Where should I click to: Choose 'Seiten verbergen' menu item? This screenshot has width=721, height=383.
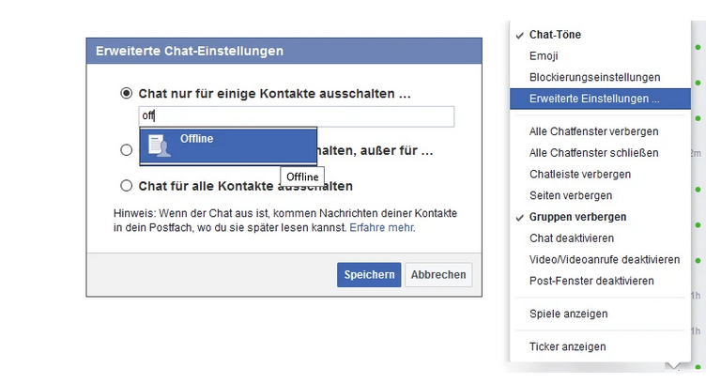600,195
